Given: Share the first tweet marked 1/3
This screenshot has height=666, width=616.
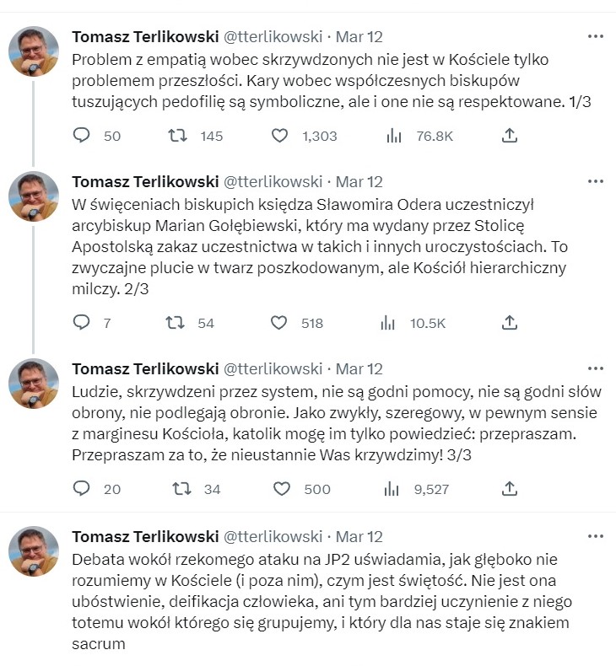Looking at the screenshot, I should (509, 136).
